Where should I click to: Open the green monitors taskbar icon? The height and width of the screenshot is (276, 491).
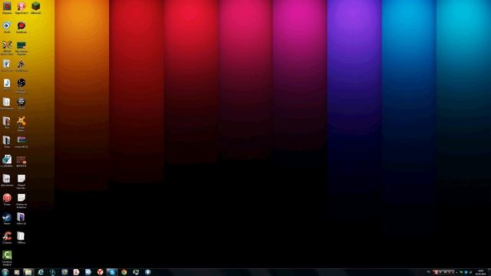coord(136,272)
